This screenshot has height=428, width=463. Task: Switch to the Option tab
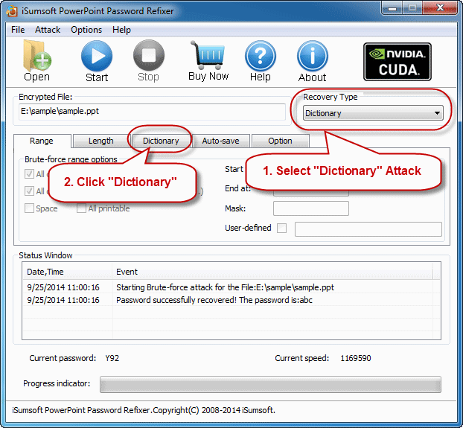pos(280,141)
